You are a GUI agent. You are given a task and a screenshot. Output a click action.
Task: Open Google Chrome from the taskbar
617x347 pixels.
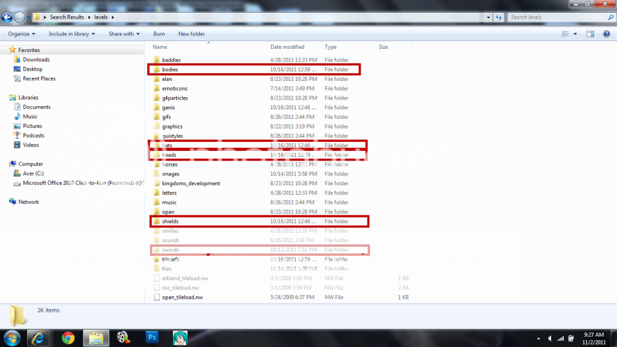(68, 337)
